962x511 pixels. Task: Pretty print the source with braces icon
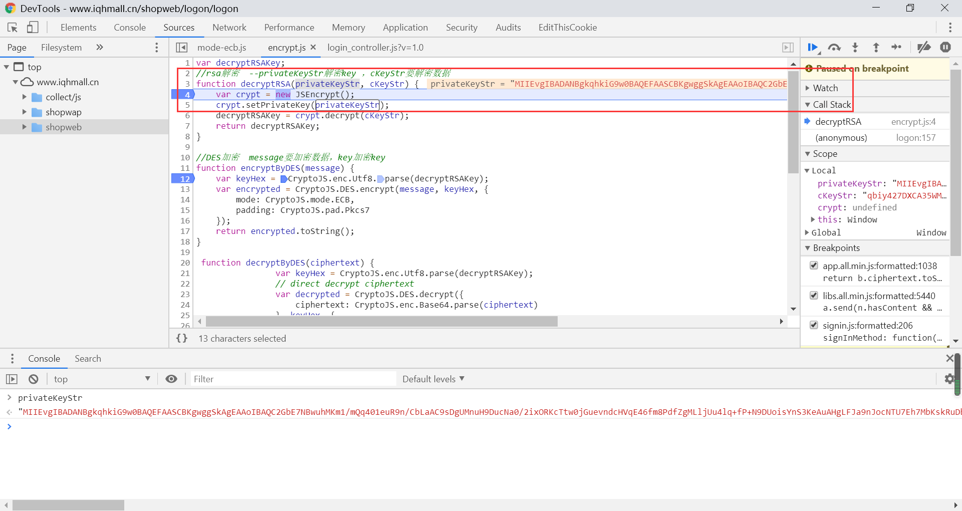tap(182, 338)
